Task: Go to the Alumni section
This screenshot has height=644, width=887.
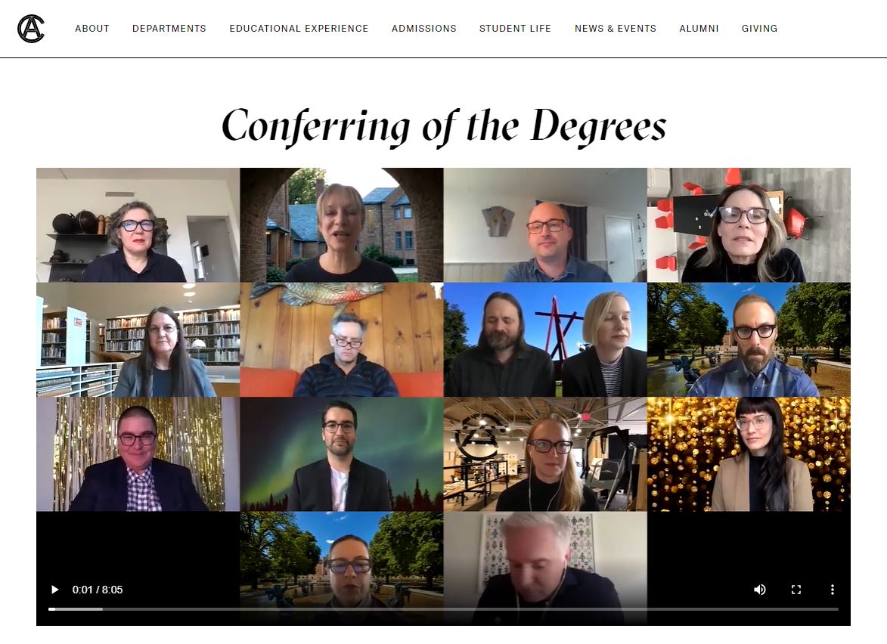Action: pos(699,29)
